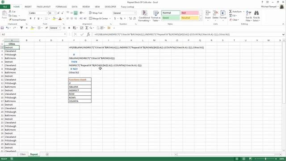Switch to Page Break Preview in status bar
This screenshot has height=161, width=286.
click(x=250, y=159)
